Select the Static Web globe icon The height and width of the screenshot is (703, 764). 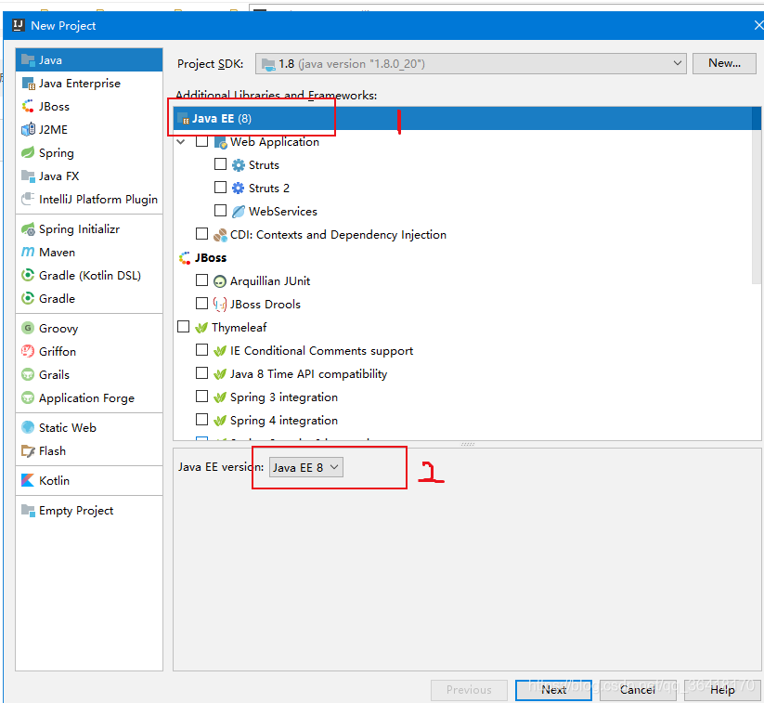(x=28, y=427)
